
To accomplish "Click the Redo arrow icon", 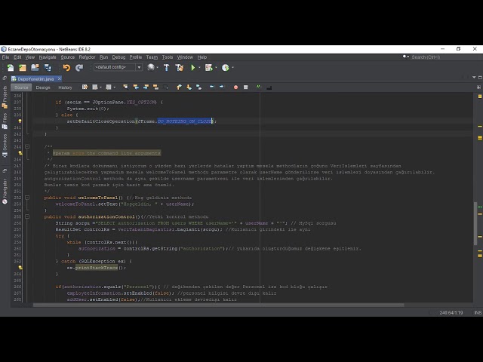I will point(79,67).
